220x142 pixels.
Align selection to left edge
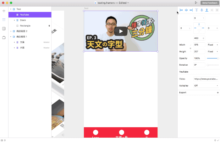(181, 10)
